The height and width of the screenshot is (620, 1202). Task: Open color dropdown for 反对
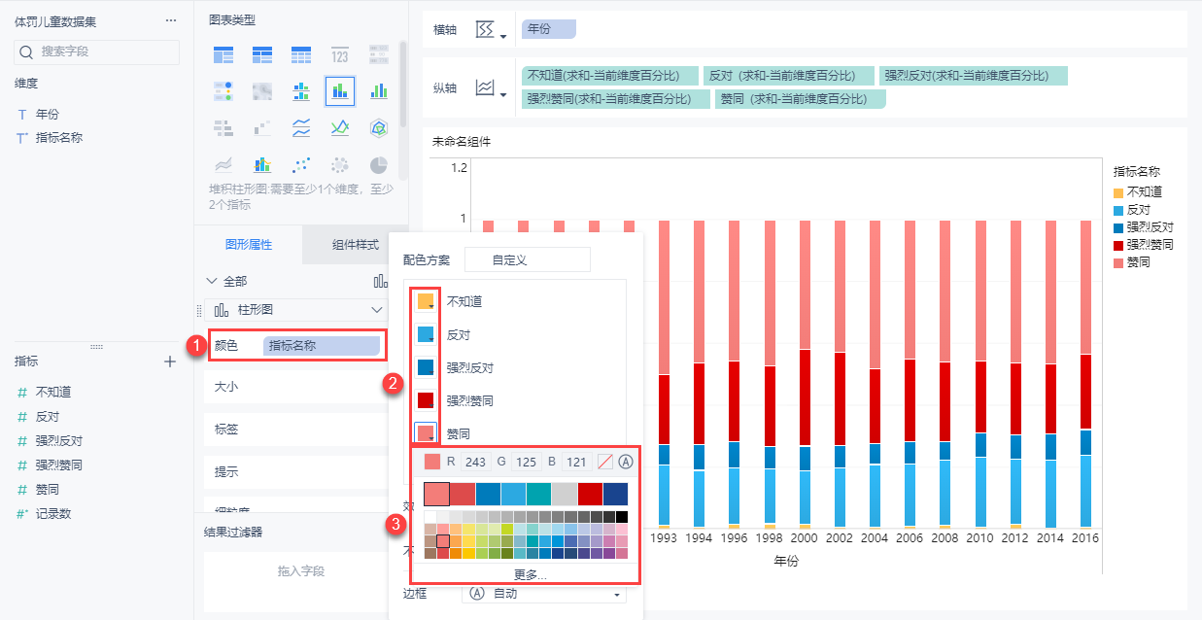click(426, 335)
